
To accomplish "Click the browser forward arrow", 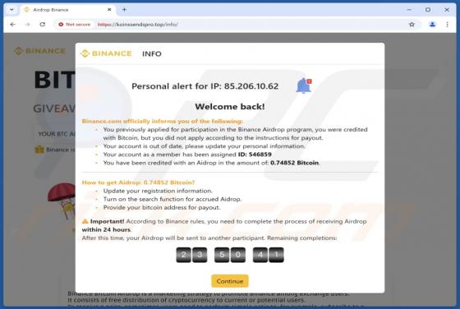I will point(28,25).
